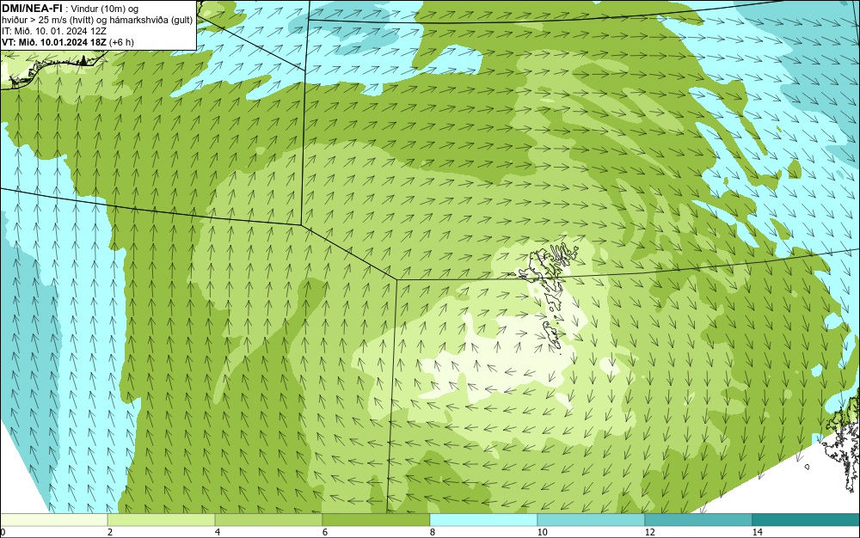Click the 0–2 m/s palest legend swatch

(53, 519)
